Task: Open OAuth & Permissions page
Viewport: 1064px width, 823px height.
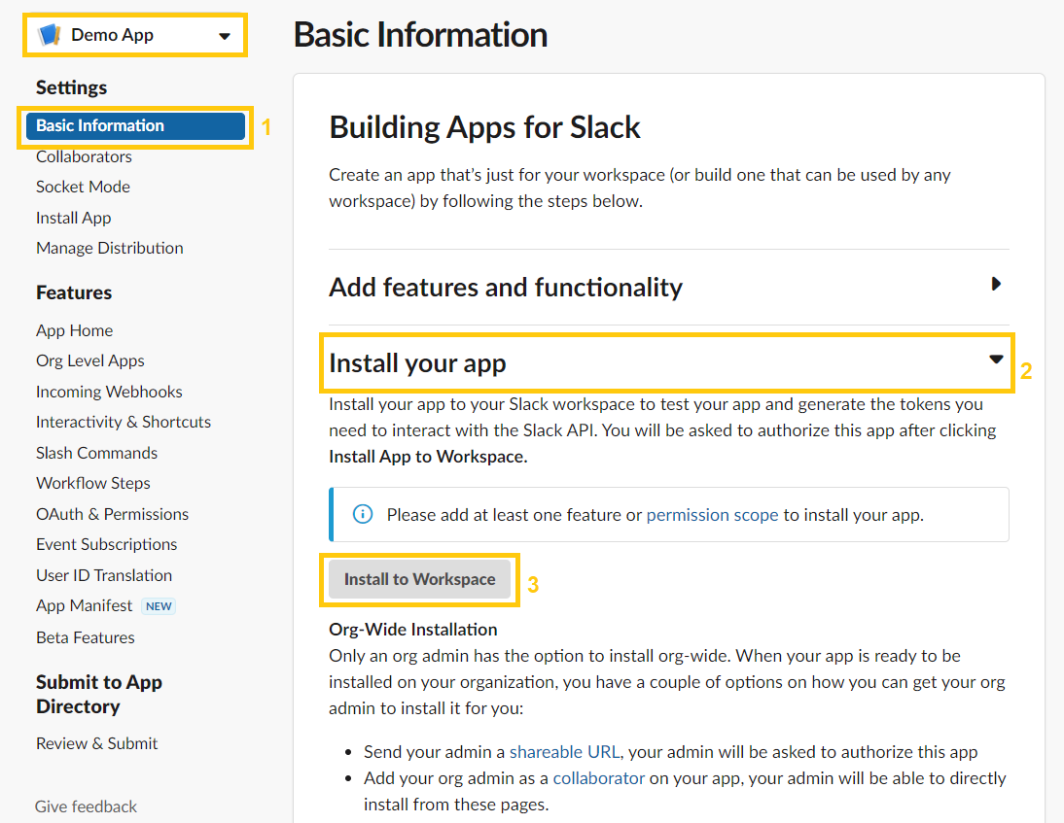Action: pos(112,514)
